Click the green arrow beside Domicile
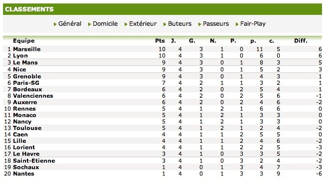This screenshot has height=185, width=327. (x=89, y=24)
